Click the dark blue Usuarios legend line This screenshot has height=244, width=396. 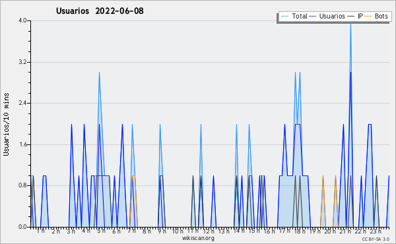tap(313, 16)
